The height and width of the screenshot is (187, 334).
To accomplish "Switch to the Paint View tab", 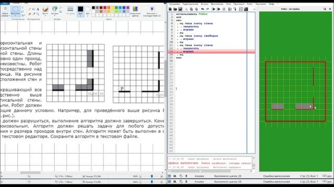I will (x=27, y=4).
